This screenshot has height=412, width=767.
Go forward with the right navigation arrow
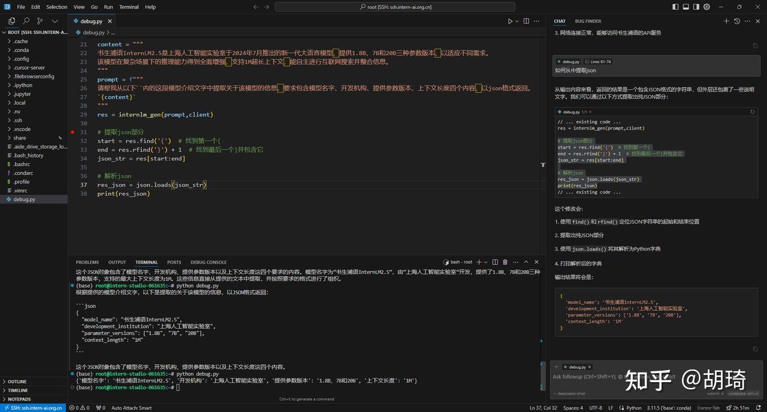(268, 7)
